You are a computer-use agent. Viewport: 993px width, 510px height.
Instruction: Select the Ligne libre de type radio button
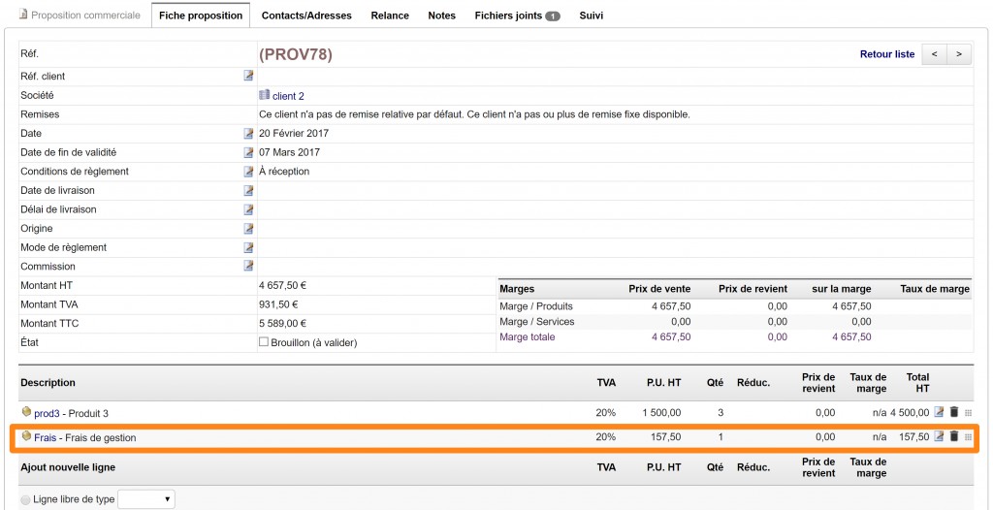[x=25, y=500]
